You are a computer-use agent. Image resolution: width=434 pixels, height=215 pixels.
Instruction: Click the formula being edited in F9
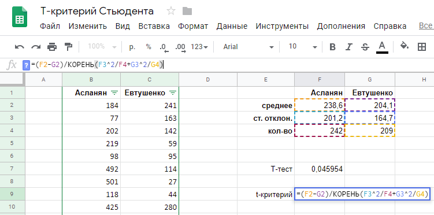point(362,194)
